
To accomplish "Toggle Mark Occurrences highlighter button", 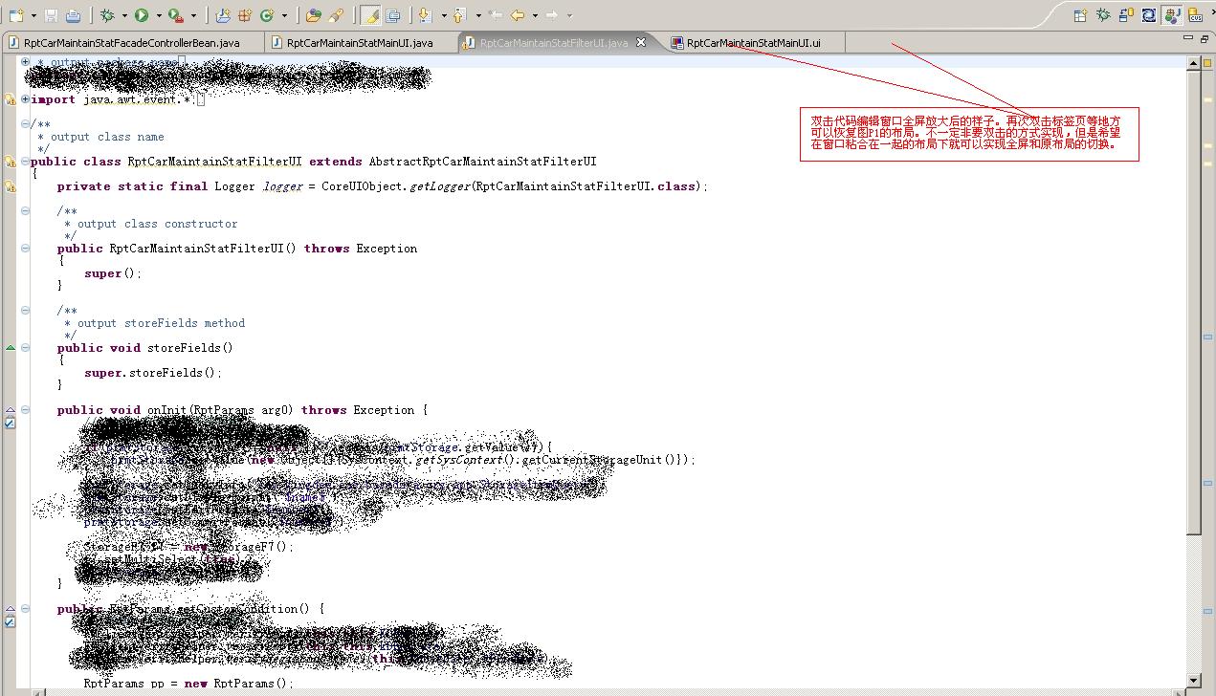I will (370, 15).
